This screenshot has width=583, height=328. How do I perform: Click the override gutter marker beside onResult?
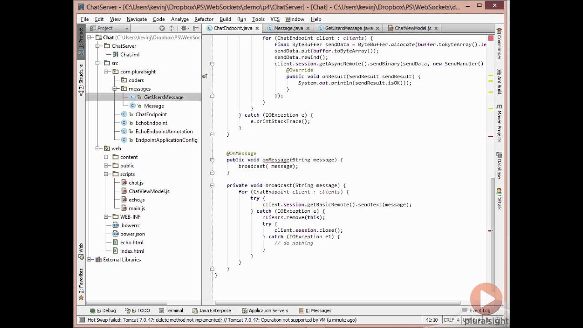click(x=205, y=77)
